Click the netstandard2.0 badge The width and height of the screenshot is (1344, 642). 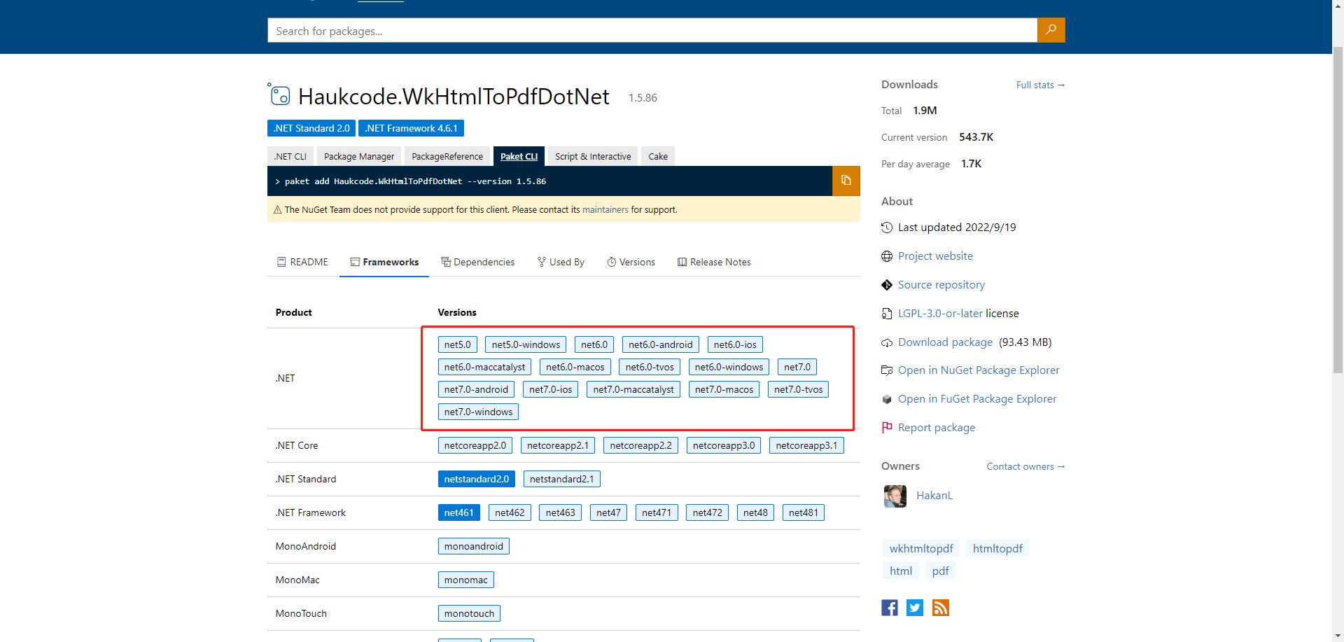[x=477, y=479]
